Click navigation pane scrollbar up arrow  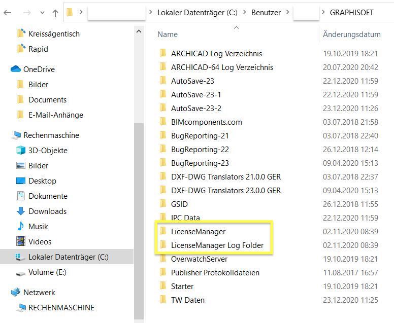point(139,31)
